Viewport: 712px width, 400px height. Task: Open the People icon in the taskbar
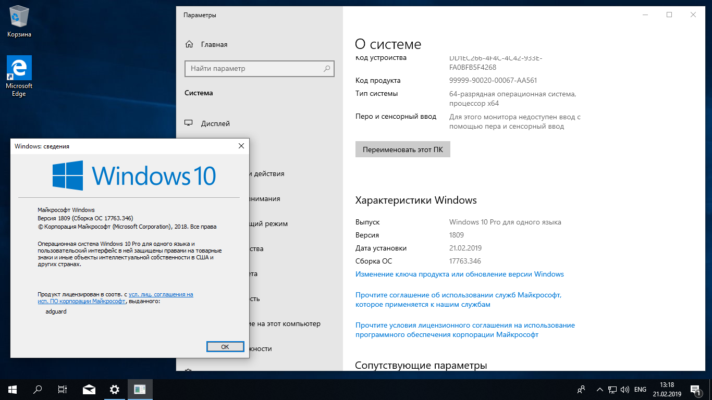coord(581,389)
